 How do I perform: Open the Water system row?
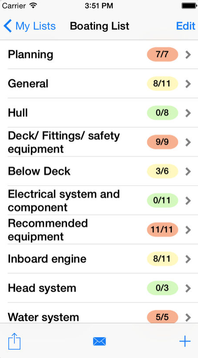point(99,313)
